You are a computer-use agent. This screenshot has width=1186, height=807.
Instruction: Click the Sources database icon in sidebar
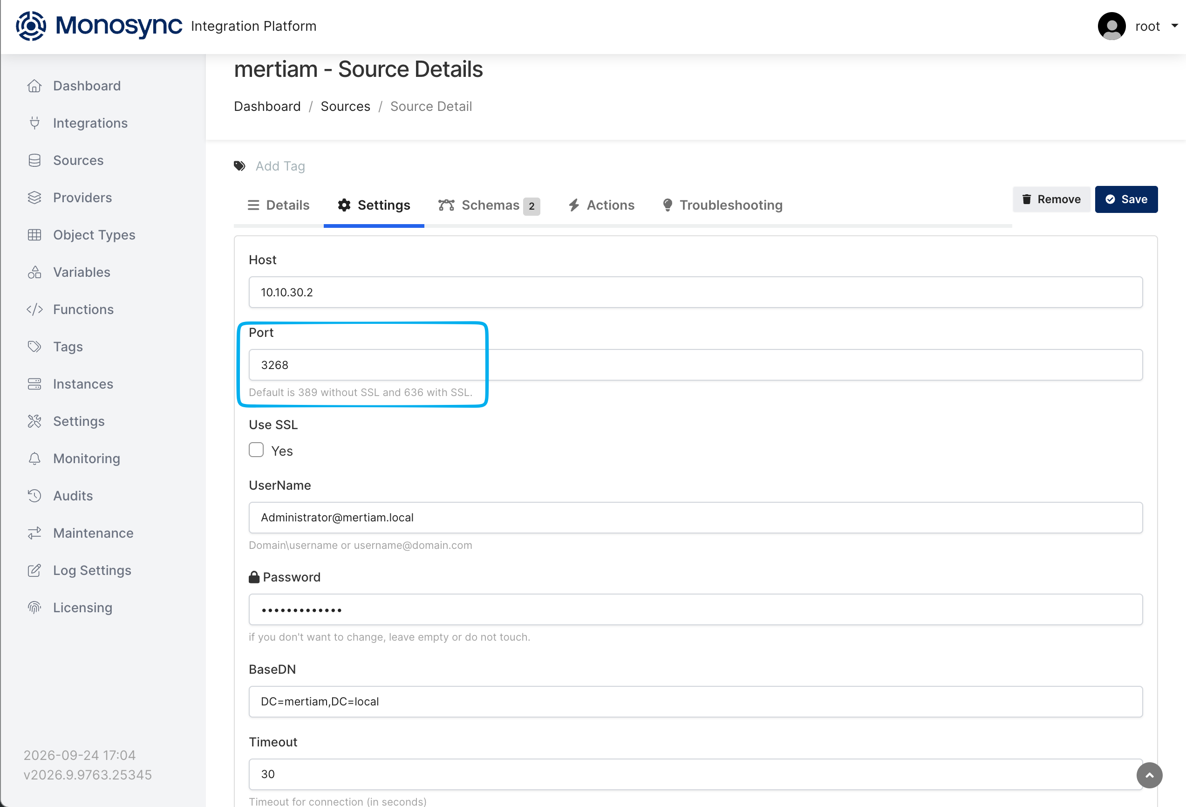coord(34,160)
